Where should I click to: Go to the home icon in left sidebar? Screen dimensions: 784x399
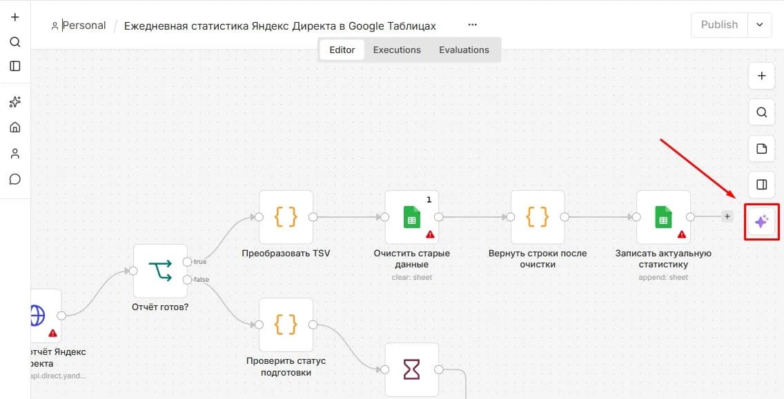click(x=15, y=127)
